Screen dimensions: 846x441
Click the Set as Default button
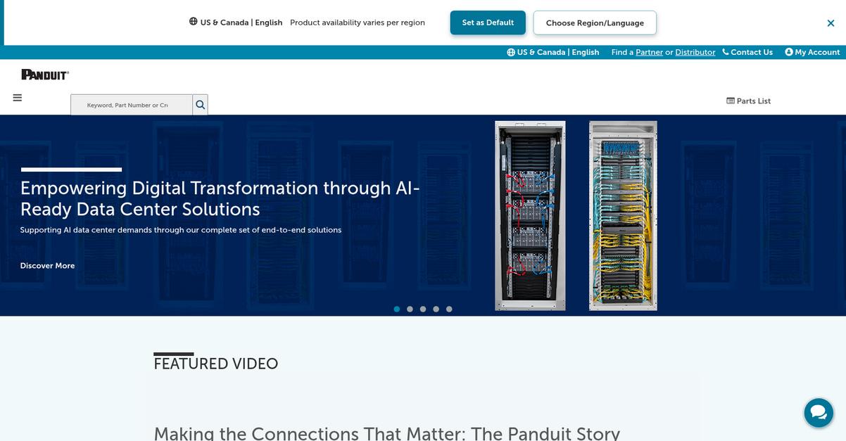[x=488, y=23]
